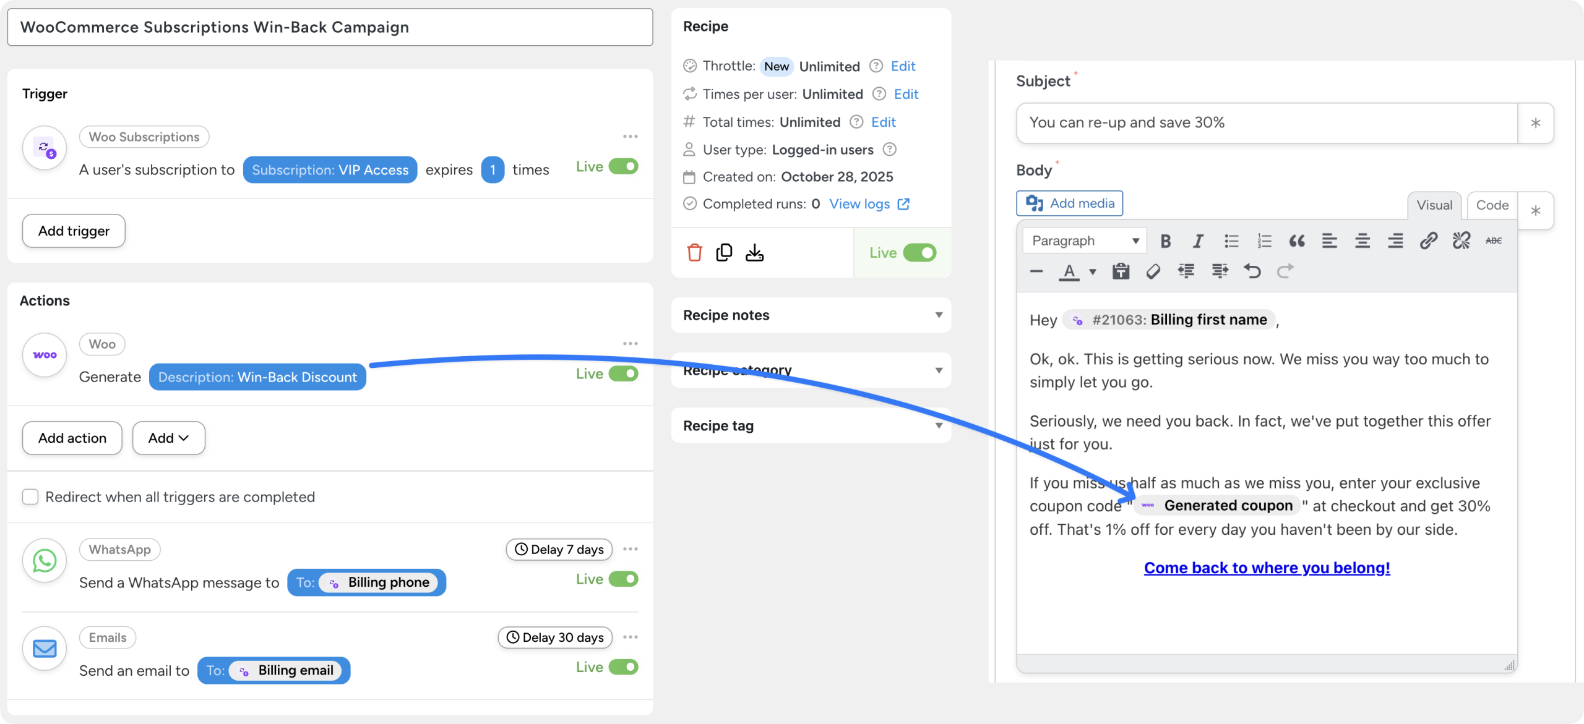Switch to the Visual editor tab

[1434, 205]
